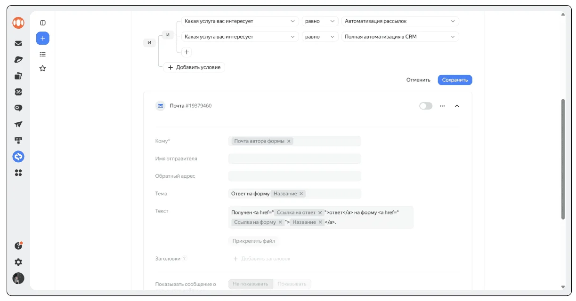The width and height of the screenshot is (576, 301).
Task: Open Yandex 360 home logo
Action: point(18,23)
